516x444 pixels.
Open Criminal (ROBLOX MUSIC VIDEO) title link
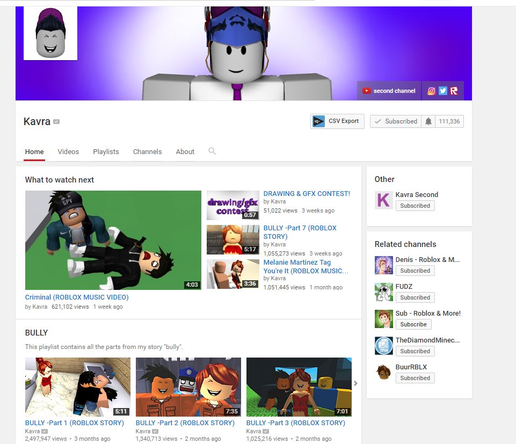77,297
